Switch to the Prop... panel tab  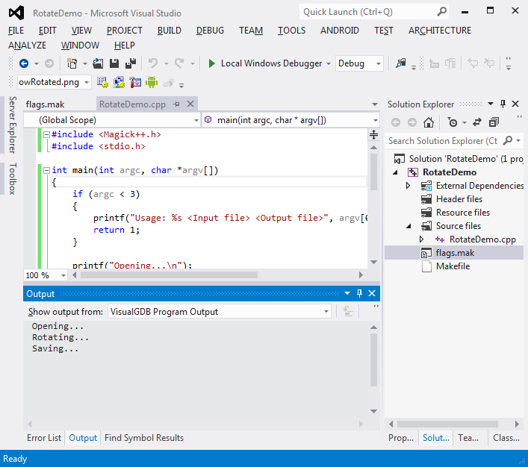click(x=401, y=438)
